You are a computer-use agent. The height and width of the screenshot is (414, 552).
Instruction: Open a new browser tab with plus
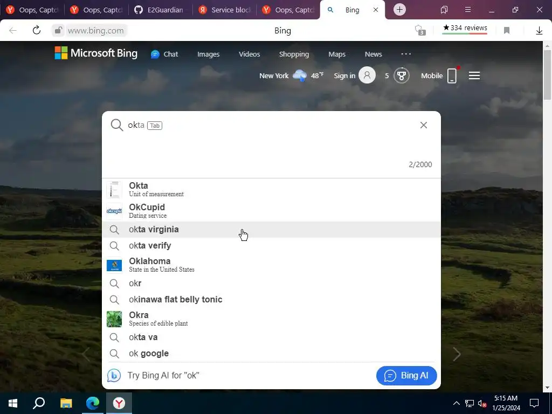point(399,10)
